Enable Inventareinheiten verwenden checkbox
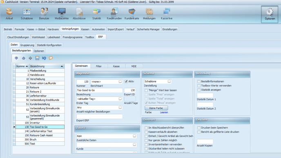The image size is (281, 158). (146, 145)
